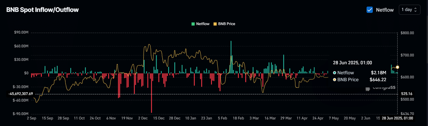Click the 2 Dec date axis label
This screenshot has width=428, height=126.
pyautogui.click(x=143, y=118)
